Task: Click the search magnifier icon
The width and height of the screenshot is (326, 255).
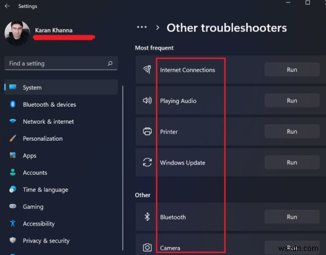Action: pyautogui.click(x=110, y=63)
